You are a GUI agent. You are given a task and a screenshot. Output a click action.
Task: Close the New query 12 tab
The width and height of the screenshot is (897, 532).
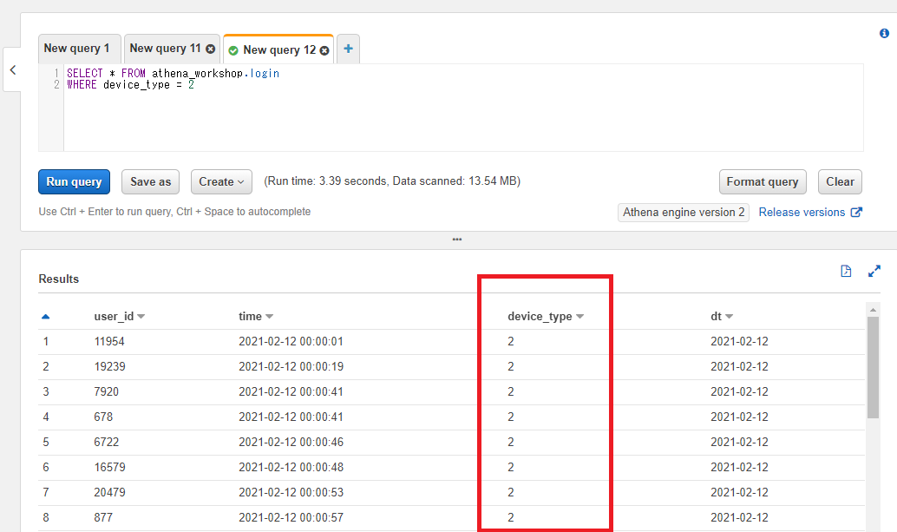coord(324,49)
